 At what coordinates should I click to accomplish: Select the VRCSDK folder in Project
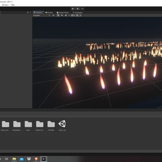51,124
